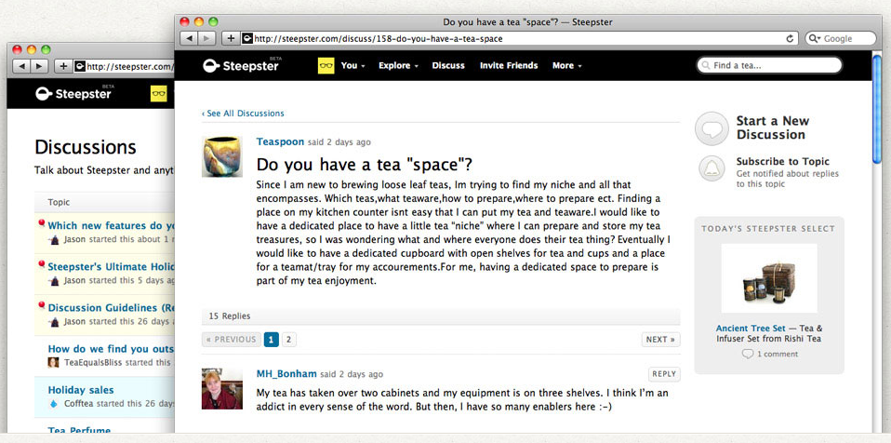Open MH_Bonham's profile name link

[286, 374]
